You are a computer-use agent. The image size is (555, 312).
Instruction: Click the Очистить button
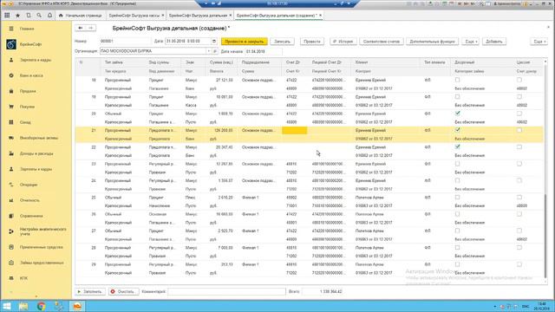123,291
